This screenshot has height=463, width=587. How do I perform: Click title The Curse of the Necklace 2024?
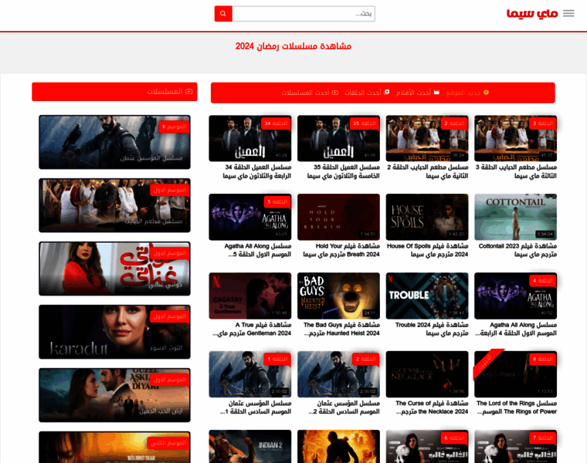point(432,407)
